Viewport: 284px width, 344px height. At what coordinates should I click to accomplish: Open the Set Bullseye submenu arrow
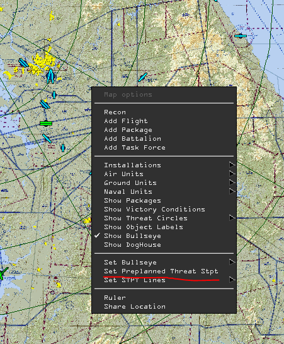pos(232,262)
